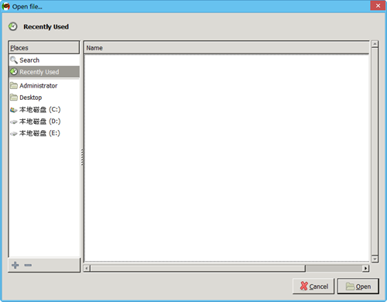Click the Administrator folder icon

pyautogui.click(x=14, y=85)
